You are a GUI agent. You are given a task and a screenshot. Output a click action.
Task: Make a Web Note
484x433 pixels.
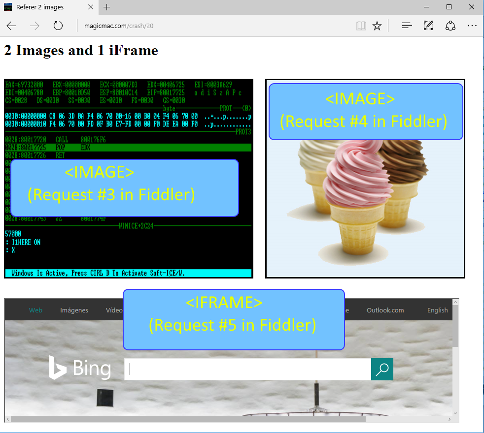(x=428, y=26)
